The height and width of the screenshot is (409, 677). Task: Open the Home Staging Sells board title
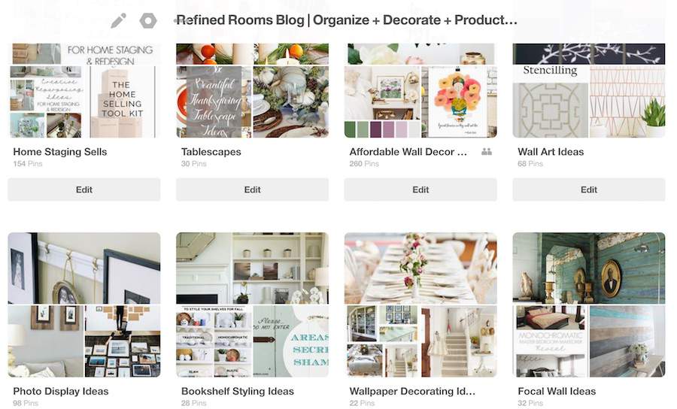[x=60, y=152]
